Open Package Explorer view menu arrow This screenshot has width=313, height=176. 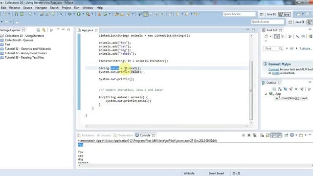coord(58,29)
